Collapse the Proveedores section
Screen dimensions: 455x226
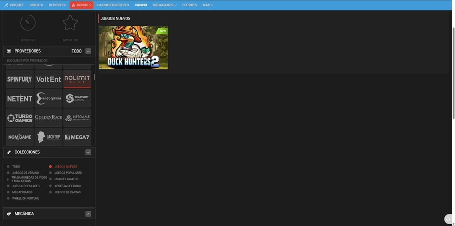click(x=88, y=51)
